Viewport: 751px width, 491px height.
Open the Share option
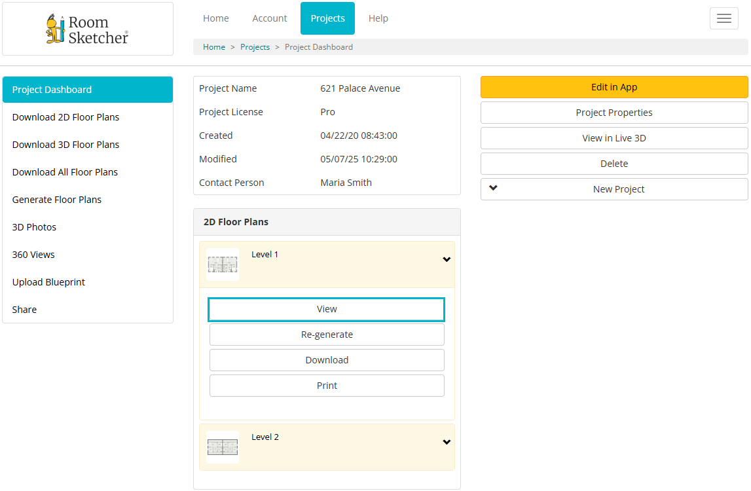pyautogui.click(x=88, y=310)
